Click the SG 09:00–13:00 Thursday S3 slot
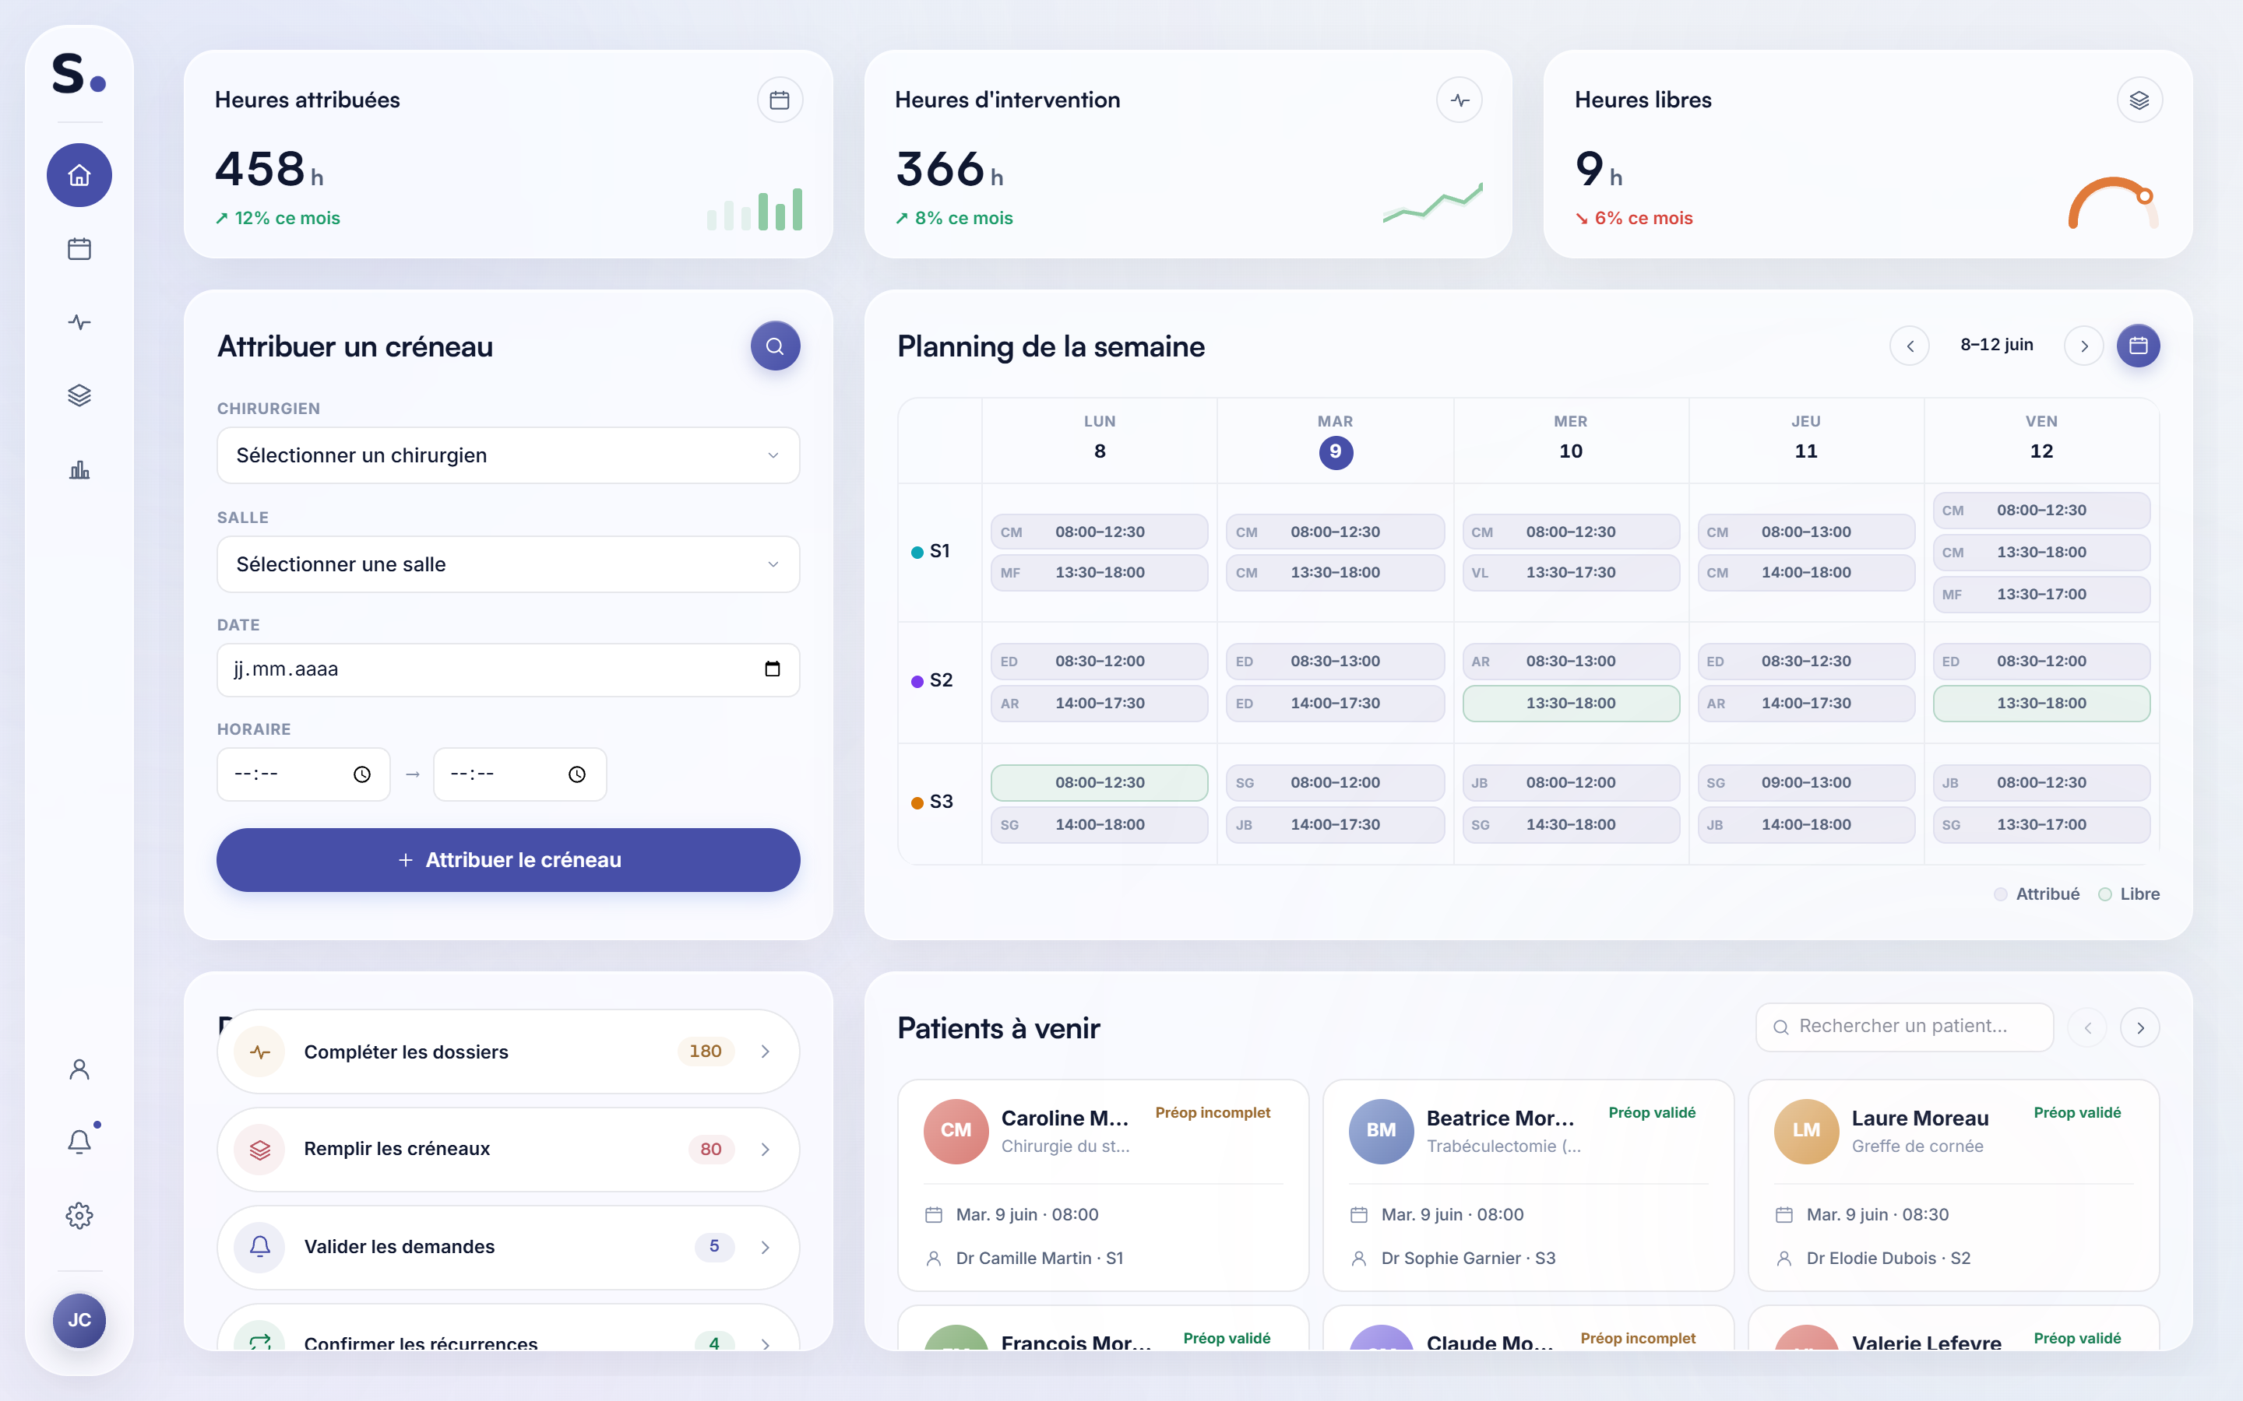 click(x=1806, y=783)
